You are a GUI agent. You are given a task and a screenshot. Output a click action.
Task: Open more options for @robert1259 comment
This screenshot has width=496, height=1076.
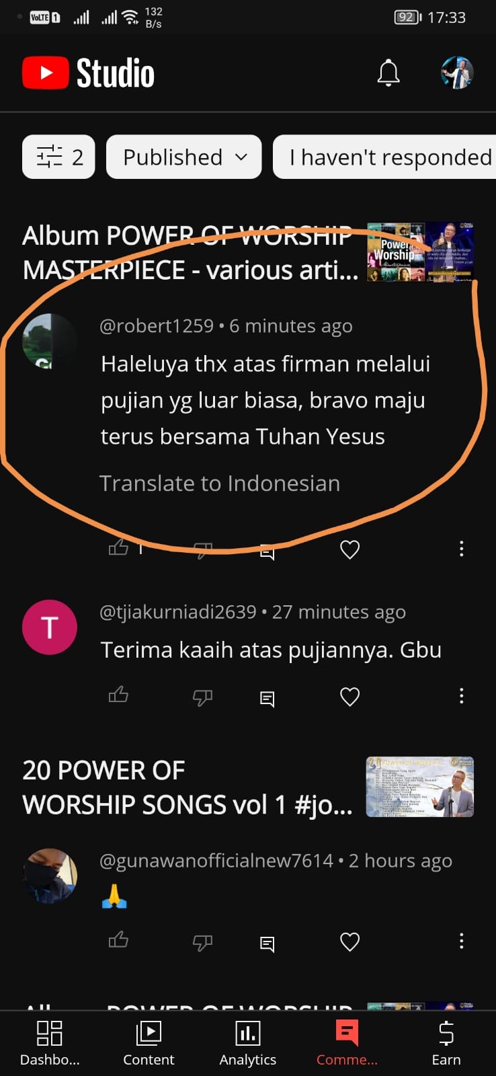click(x=461, y=549)
